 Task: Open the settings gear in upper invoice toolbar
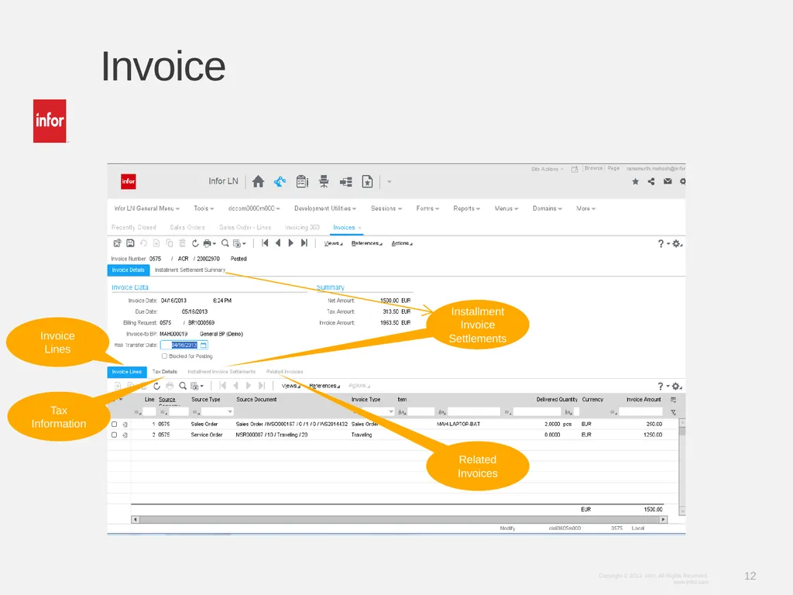coord(676,244)
